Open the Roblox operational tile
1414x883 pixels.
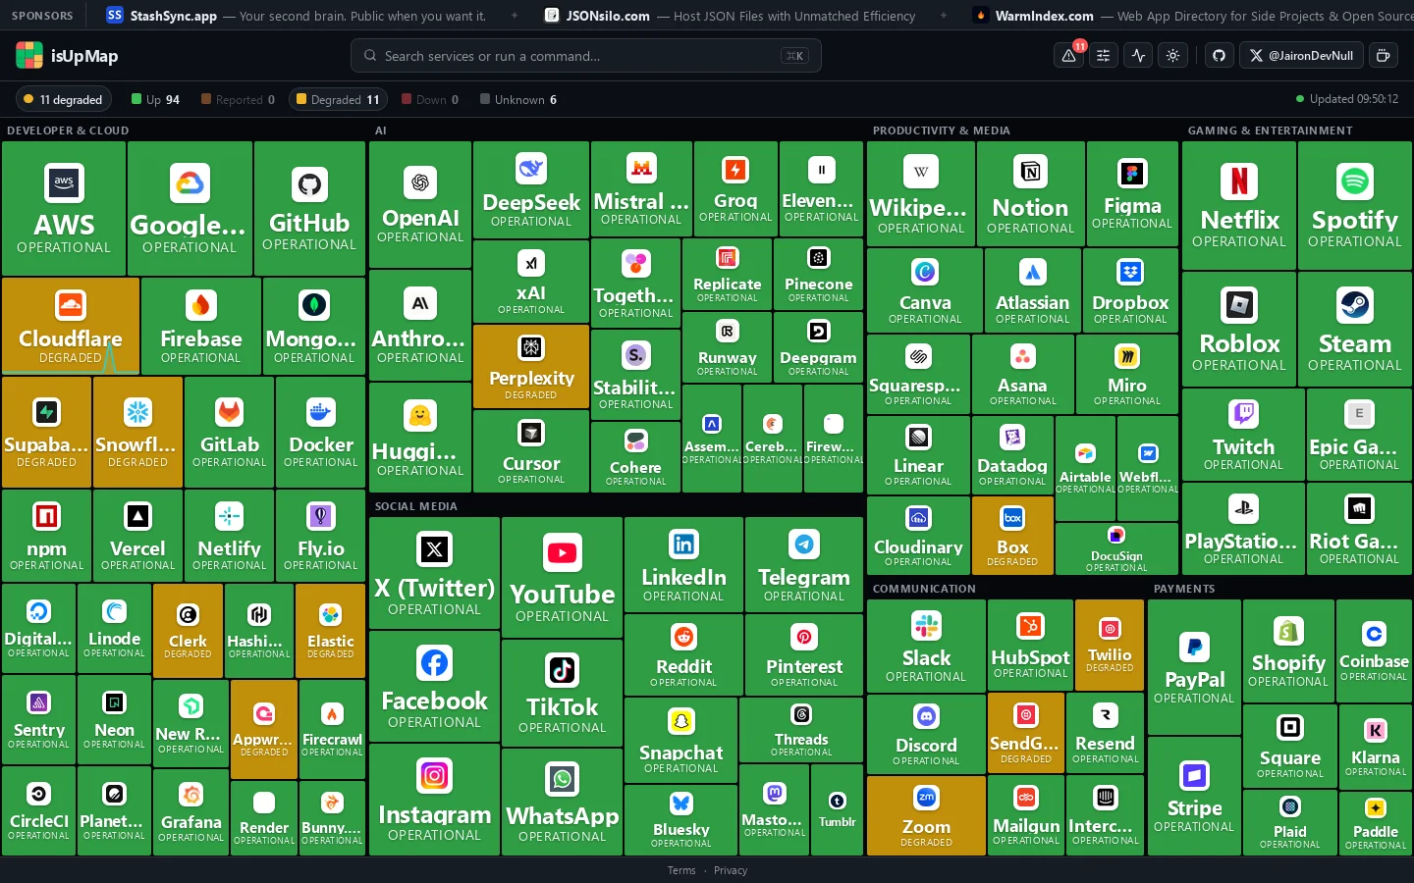[1239, 329]
